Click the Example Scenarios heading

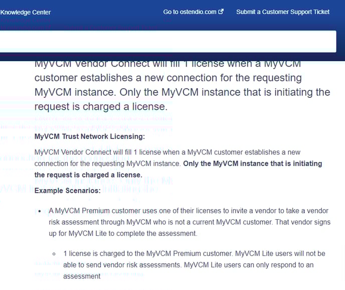tap(68, 191)
